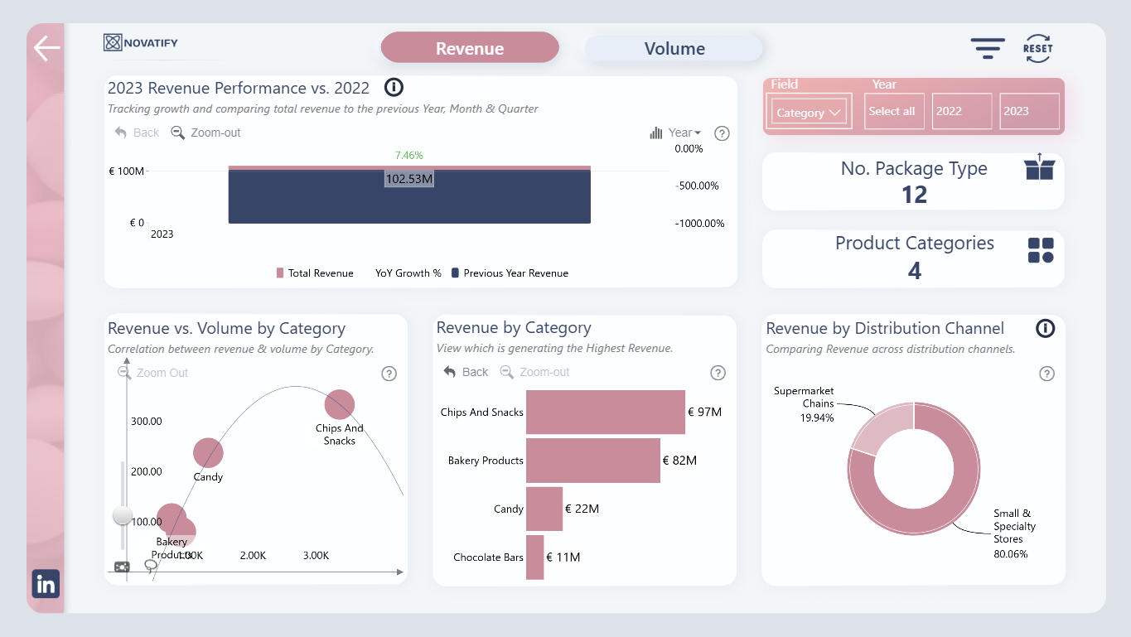The width and height of the screenshot is (1131, 637).
Task: Click the 80.06% donut label
Action: click(1010, 553)
